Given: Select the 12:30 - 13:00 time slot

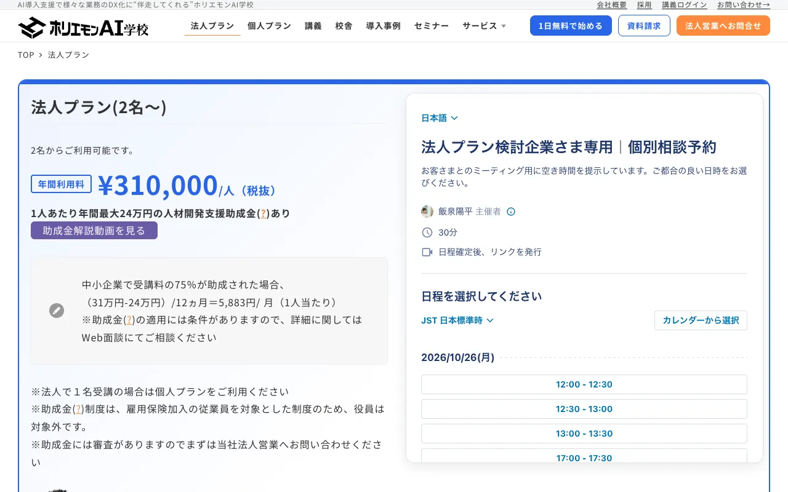Looking at the screenshot, I should tap(584, 409).
